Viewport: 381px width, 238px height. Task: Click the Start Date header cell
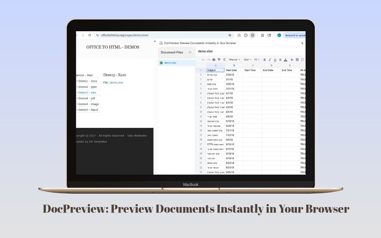(x=234, y=70)
